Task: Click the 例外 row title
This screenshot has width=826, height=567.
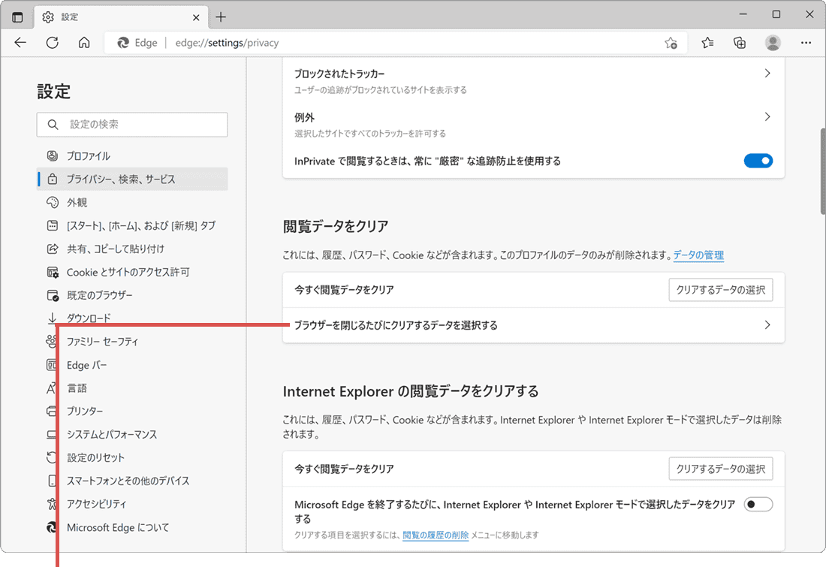Action: tap(304, 117)
